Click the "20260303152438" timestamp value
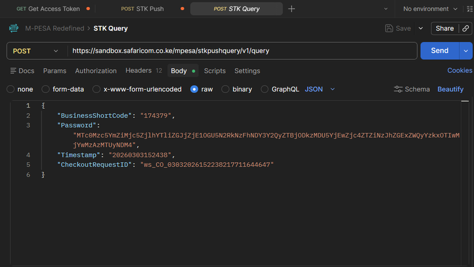474x267 pixels. [x=140, y=155]
